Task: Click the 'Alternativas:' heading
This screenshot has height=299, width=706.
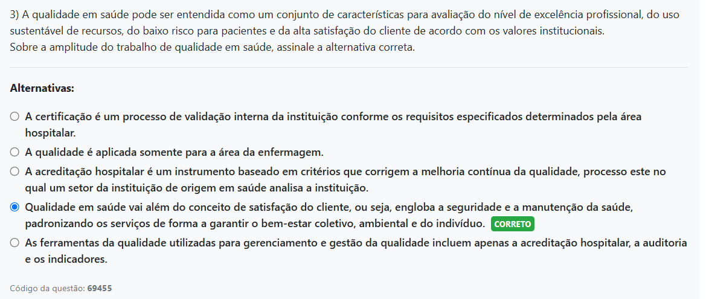Action: pos(42,88)
